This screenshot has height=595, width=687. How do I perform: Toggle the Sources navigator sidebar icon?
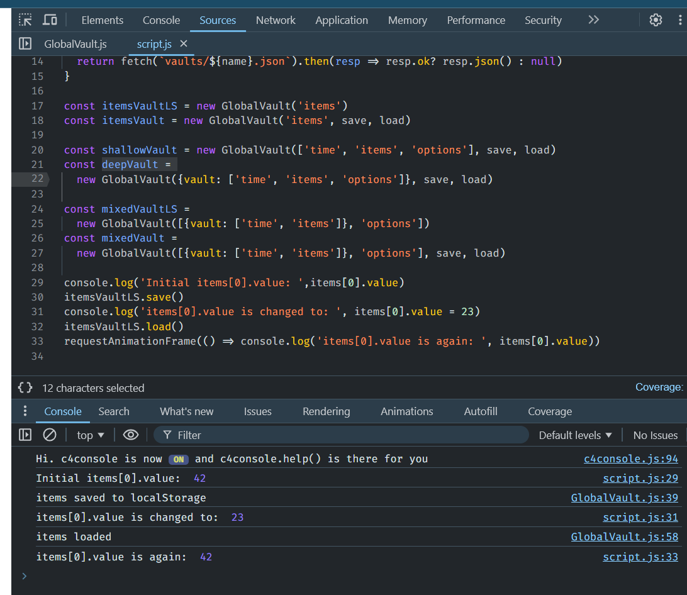(25, 44)
